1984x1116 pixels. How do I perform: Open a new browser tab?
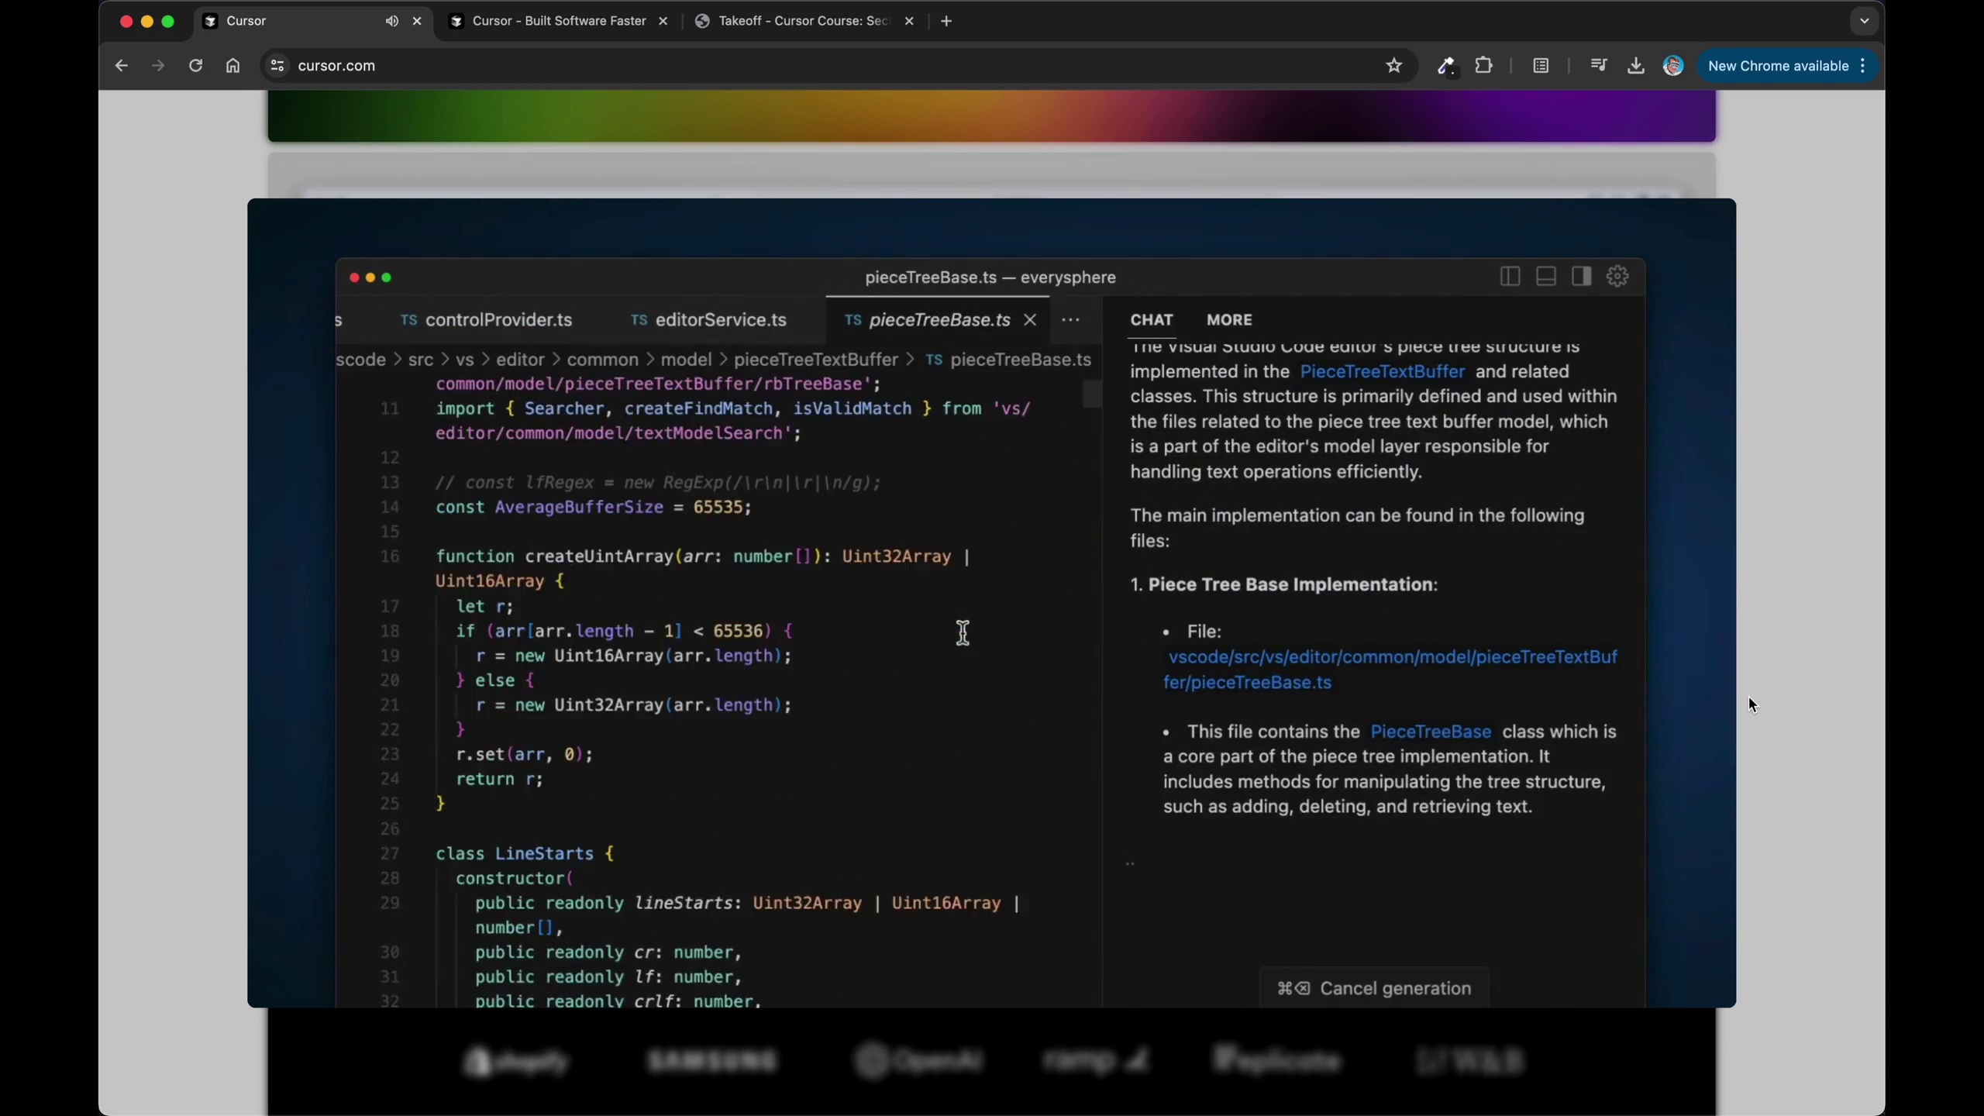(945, 21)
